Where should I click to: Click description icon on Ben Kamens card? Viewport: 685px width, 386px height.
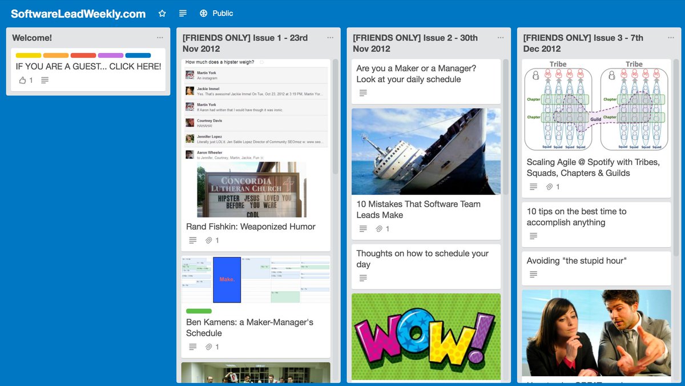193,347
